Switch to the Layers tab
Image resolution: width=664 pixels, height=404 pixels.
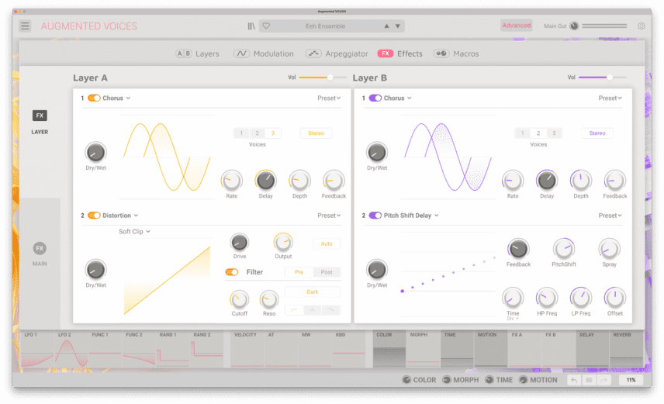pos(197,54)
